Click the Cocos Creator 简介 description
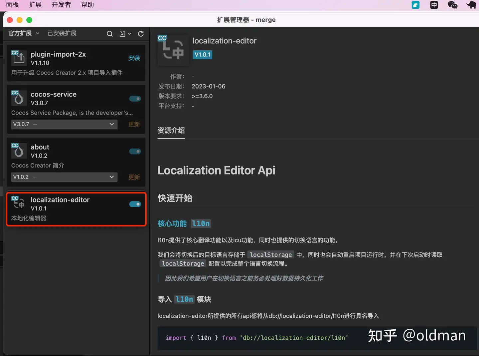The width and height of the screenshot is (479, 356). tap(38, 166)
